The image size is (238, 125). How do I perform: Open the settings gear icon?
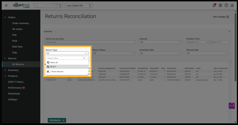[220, 5]
